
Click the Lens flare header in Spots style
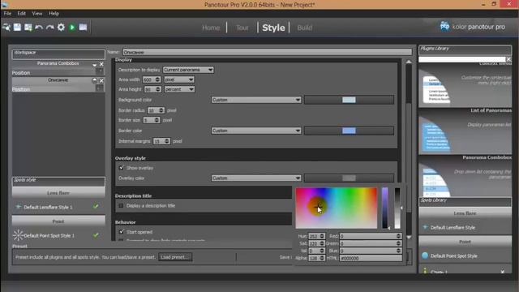pyautogui.click(x=58, y=193)
